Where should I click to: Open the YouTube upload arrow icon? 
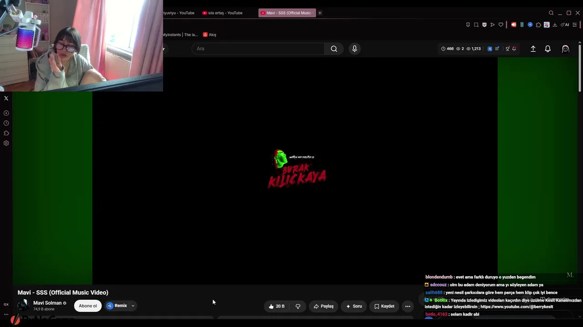tap(533, 49)
